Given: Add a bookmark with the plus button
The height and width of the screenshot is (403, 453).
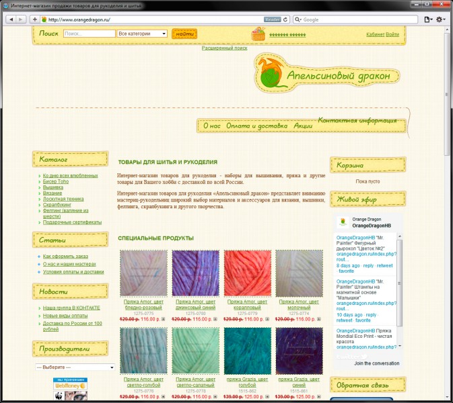Looking at the screenshot, I should coord(35,19).
